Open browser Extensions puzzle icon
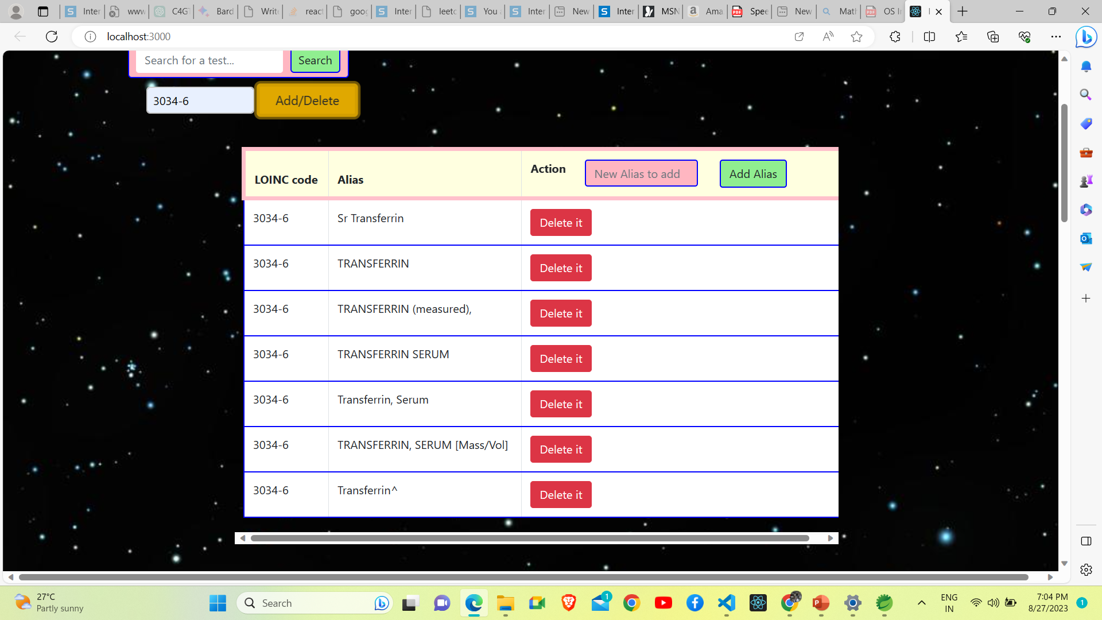Screen dimensions: 1102x620 pos(895,37)
